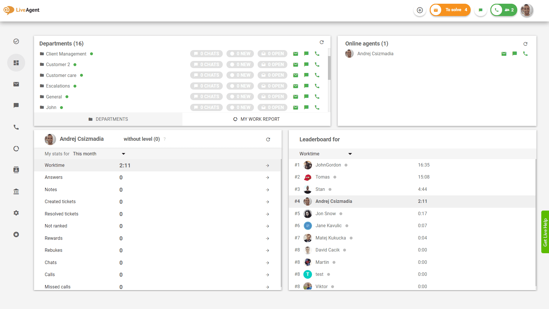This screenshot has height=309, width=549.
Task: Refresh the Online agents list
Action: coord(526,44)
